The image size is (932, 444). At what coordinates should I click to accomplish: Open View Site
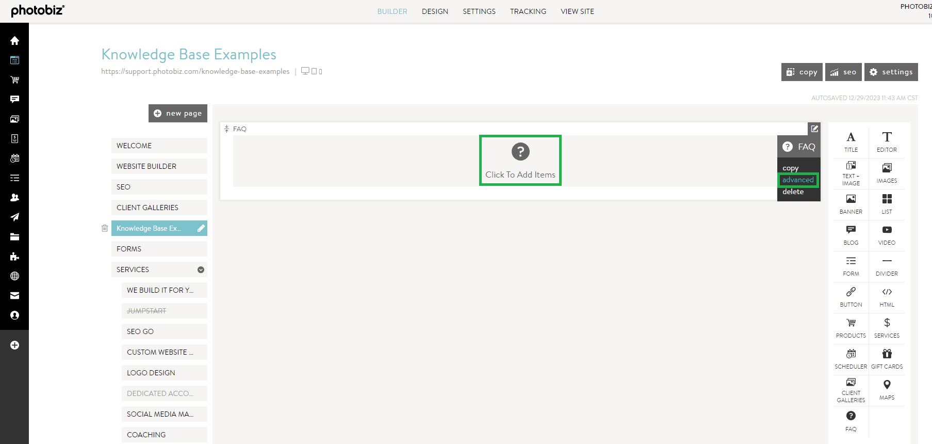pos(577,11)
